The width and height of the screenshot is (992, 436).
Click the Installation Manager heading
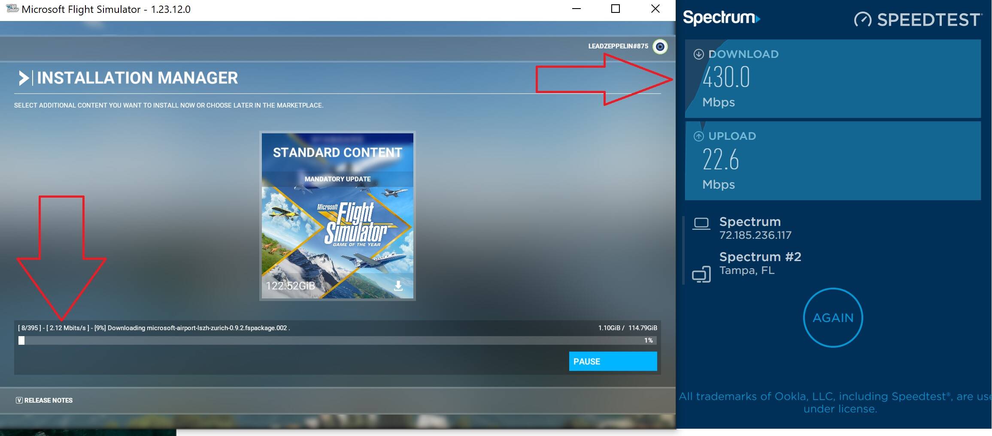[137, 78]
